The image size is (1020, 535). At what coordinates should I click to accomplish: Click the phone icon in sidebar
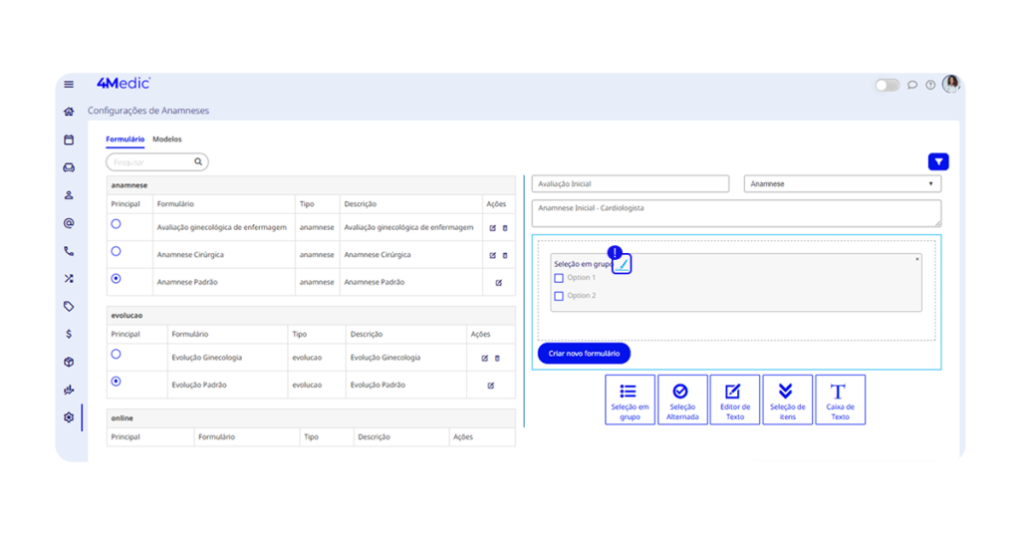69,252
